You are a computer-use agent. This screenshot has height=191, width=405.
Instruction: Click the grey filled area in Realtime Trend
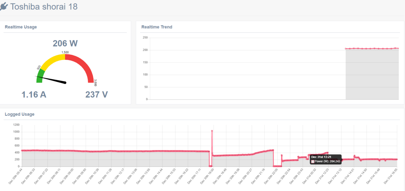[x=372, y=74]
